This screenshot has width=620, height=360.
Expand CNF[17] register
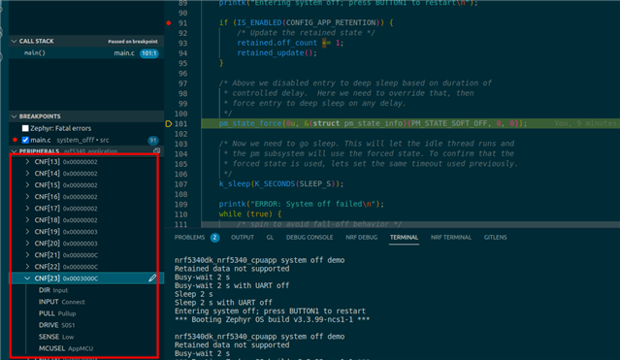coord(27,208)
